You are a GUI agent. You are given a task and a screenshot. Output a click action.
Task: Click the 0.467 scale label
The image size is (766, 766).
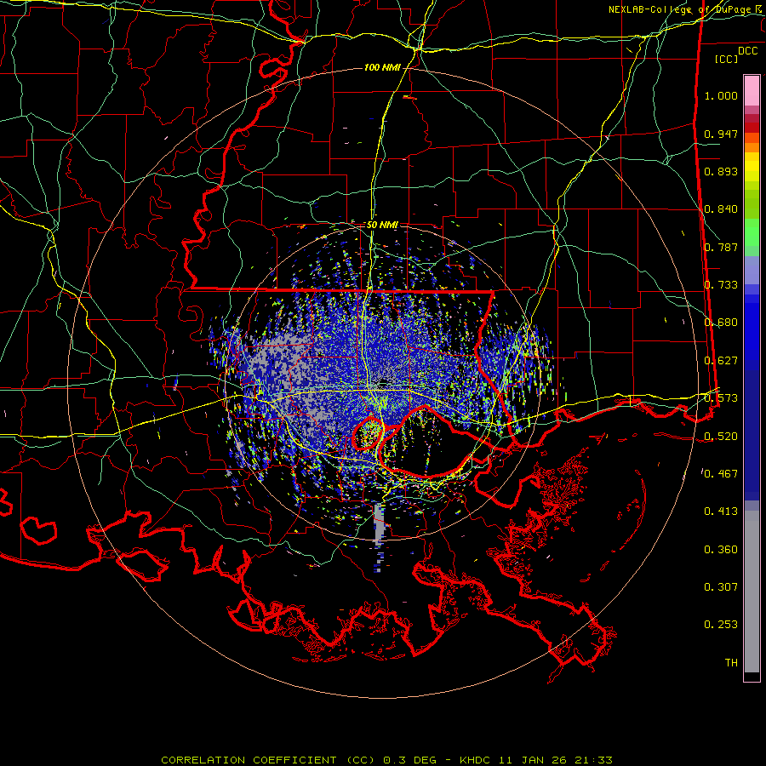point(721,474)
